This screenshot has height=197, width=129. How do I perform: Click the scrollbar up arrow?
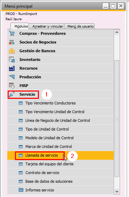[x=117, y=32]
